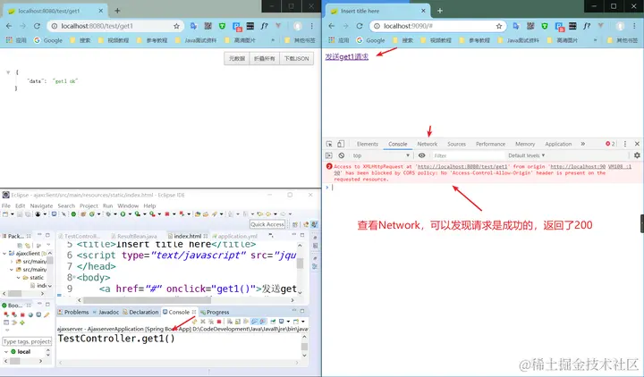This screenshot has height=377, width=644.
Task: Click the new file toolbar icon in Eclipse
Action: (5, 214)
